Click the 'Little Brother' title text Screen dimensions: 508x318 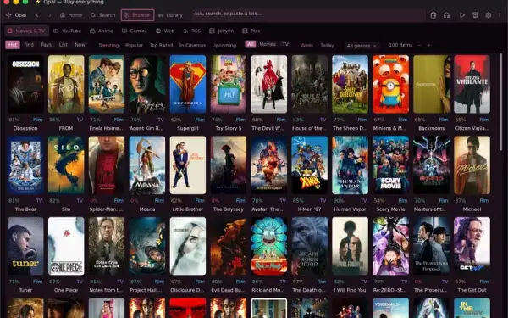click(x=188, y=209)
